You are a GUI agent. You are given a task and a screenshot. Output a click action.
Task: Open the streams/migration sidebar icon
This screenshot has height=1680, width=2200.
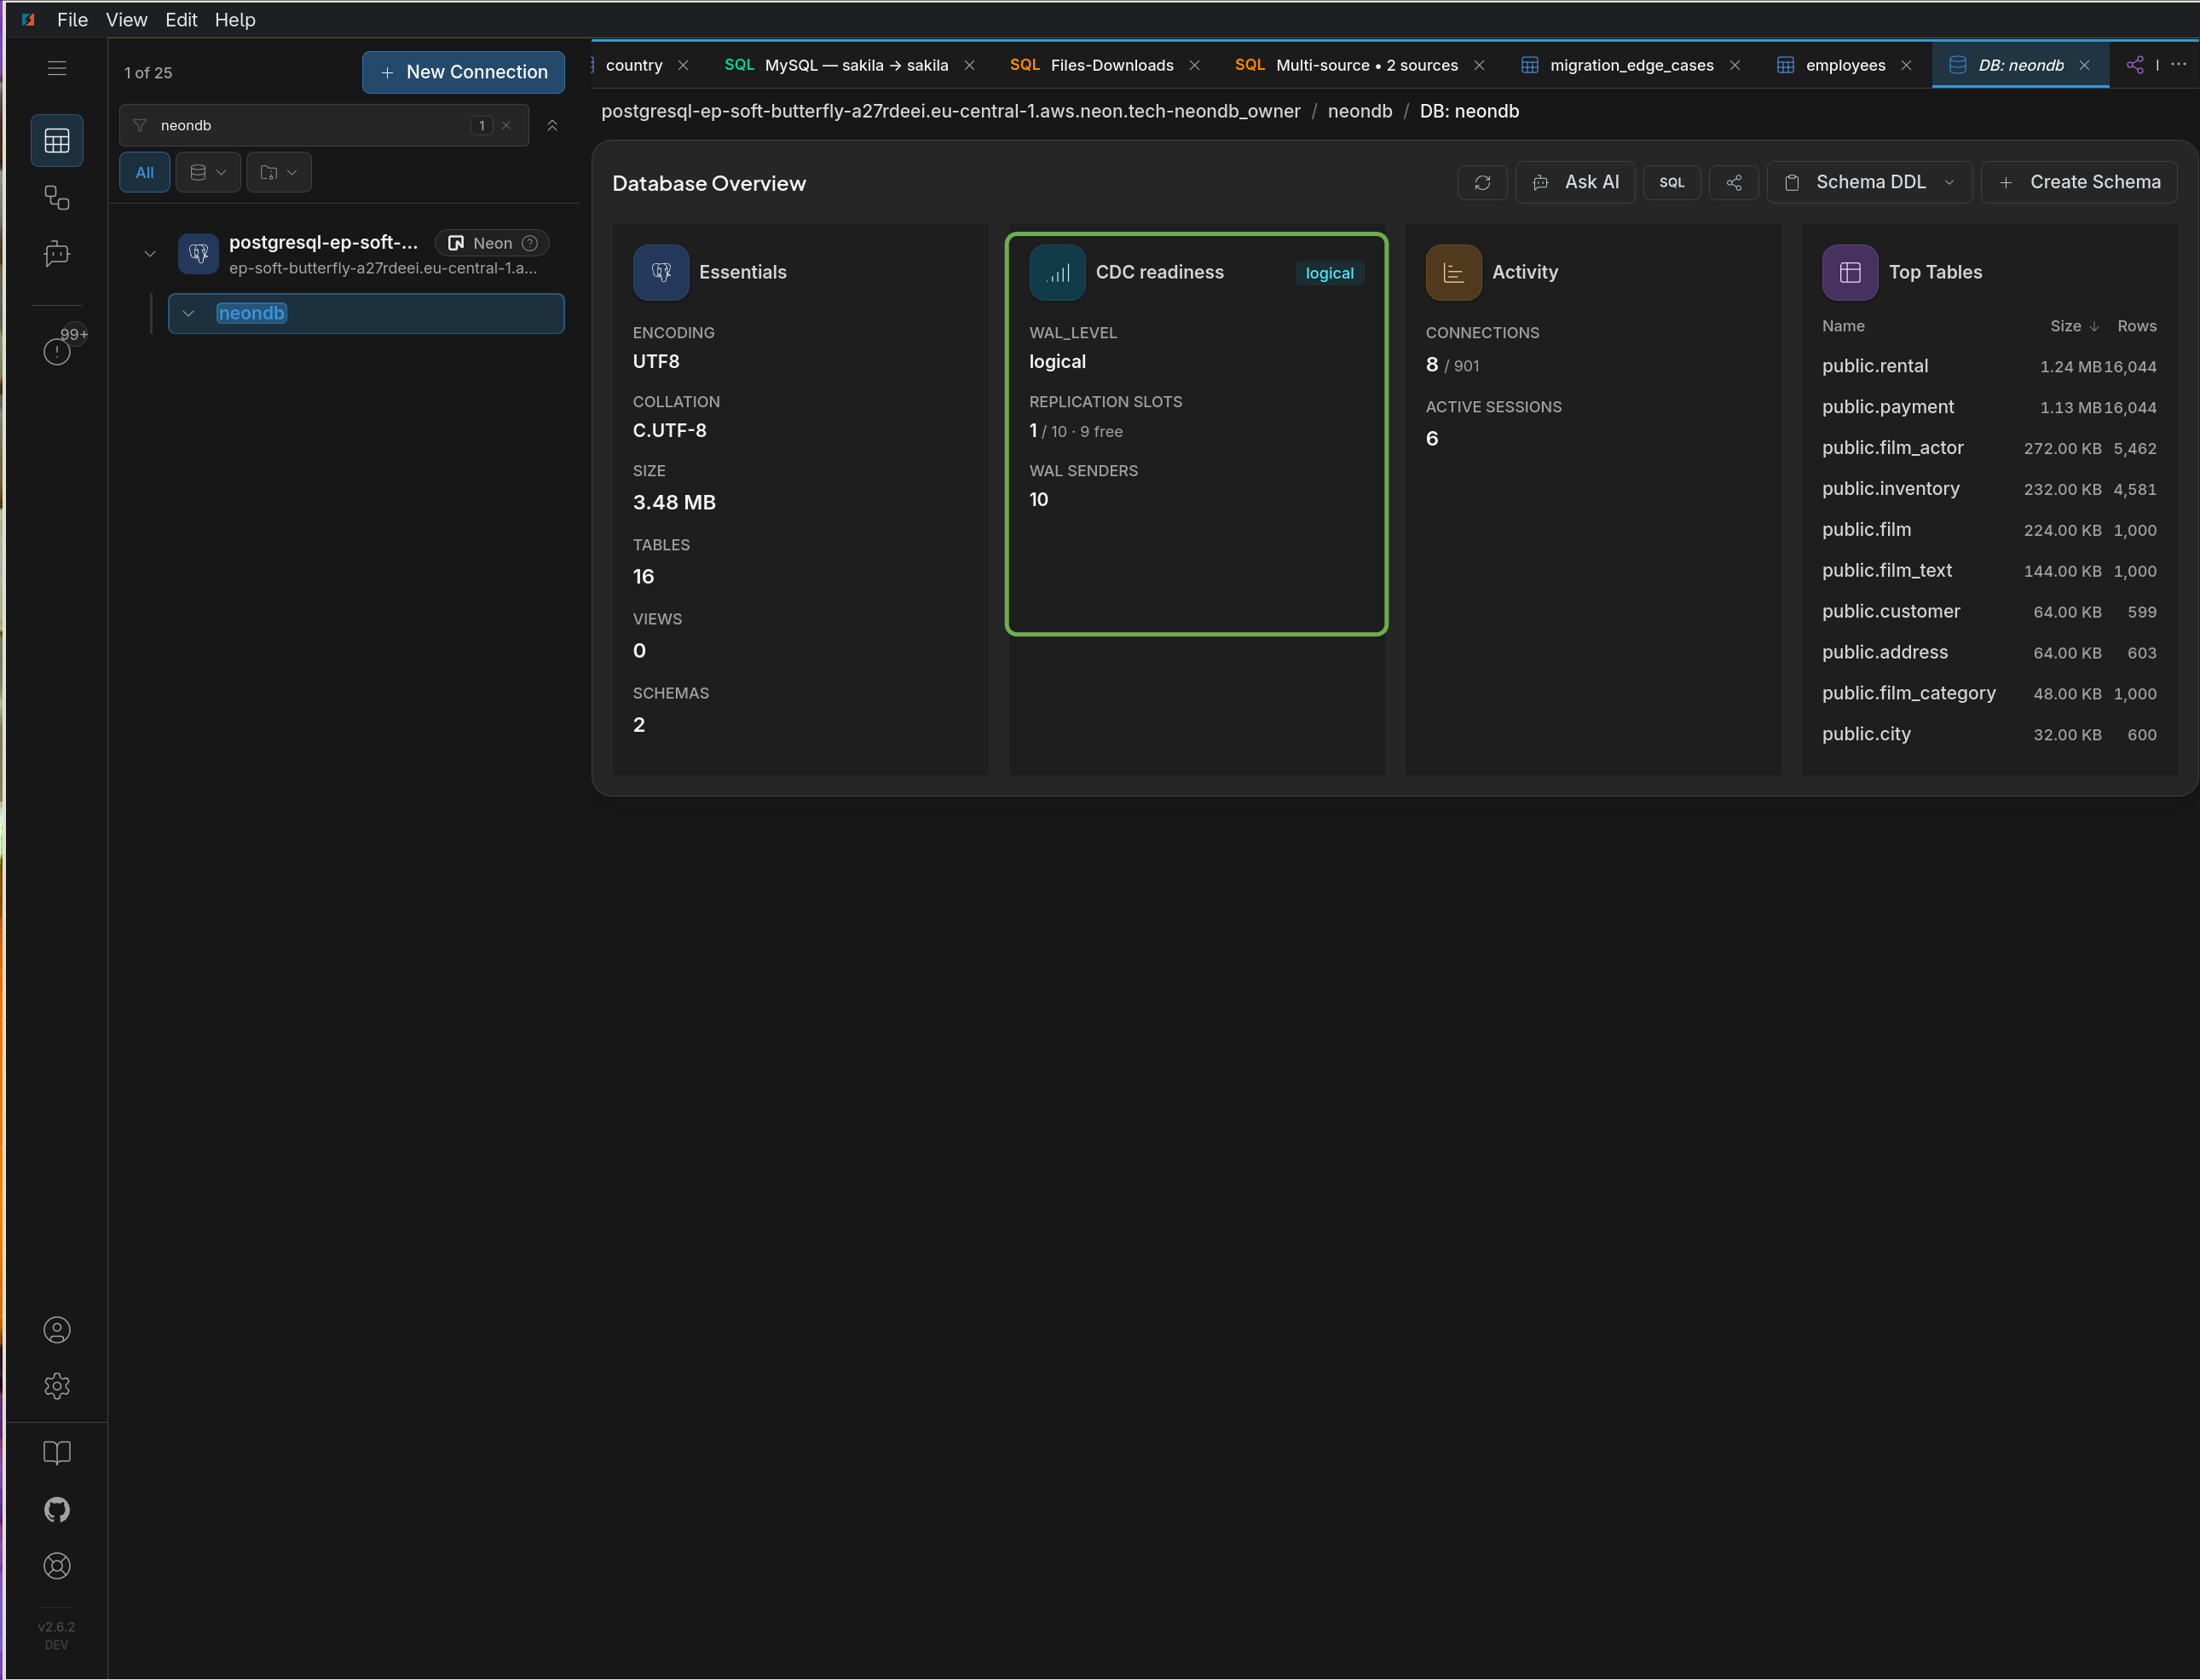click(x=57, y=198)
